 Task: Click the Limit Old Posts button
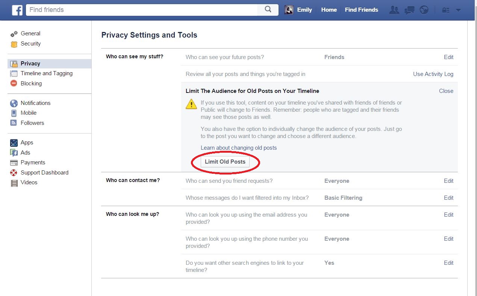click(225, 162)
